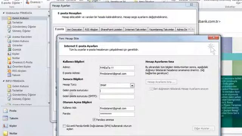Expand the Arama Klasörleri node
242x136 pixels.
pyautogui.click(x=6, y=37)
